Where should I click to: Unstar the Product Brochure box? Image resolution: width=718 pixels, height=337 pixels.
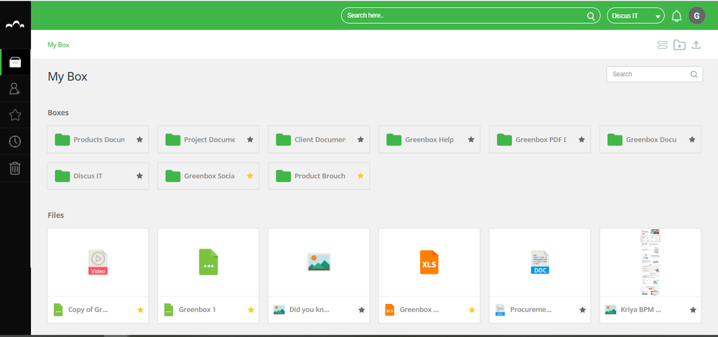(x=360, y=175)
